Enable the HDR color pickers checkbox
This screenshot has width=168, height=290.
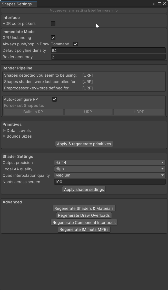point(53,24)
